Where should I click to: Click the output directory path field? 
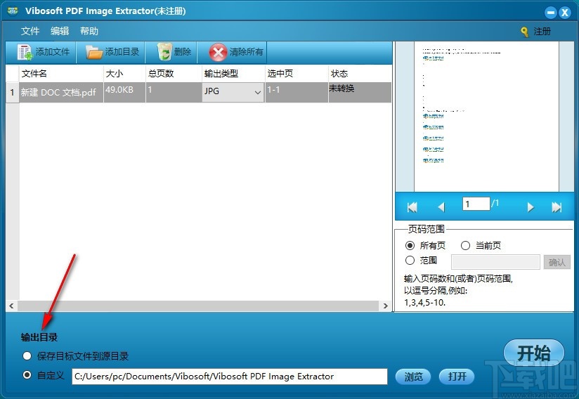[x=230, y=377]
